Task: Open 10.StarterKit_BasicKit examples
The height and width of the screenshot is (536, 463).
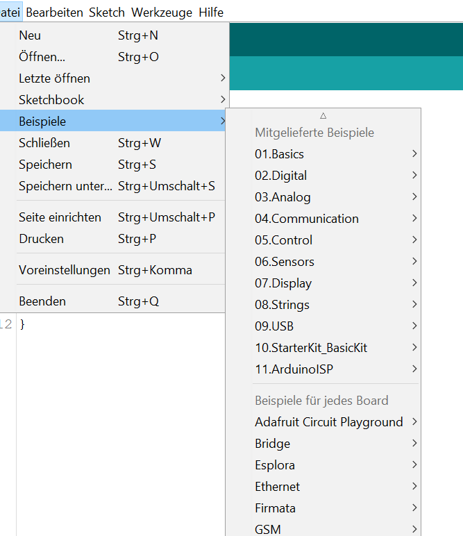Action: pos(310,348)
